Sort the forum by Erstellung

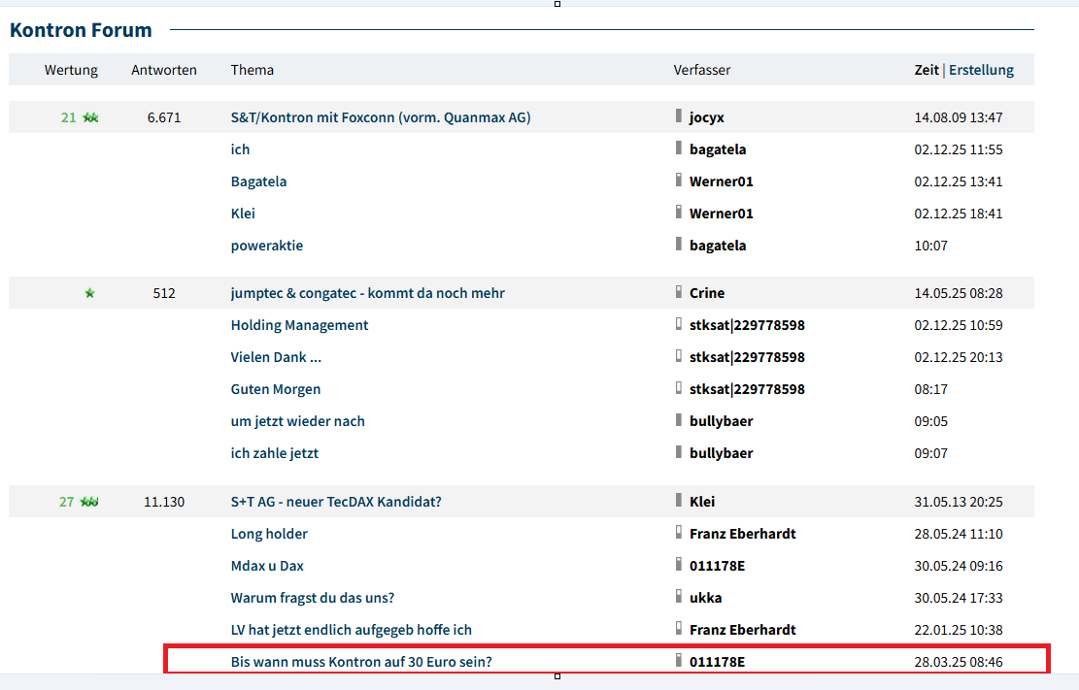(981, 70)
